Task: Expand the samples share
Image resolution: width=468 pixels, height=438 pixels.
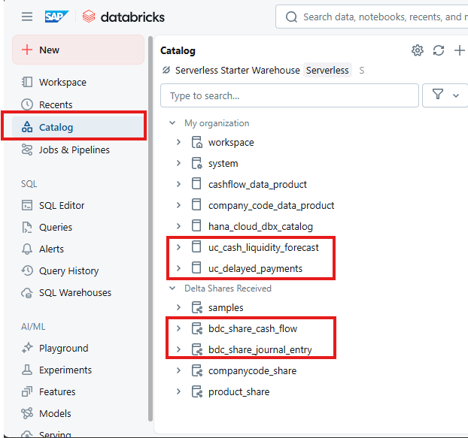Action: pos(178,307)
